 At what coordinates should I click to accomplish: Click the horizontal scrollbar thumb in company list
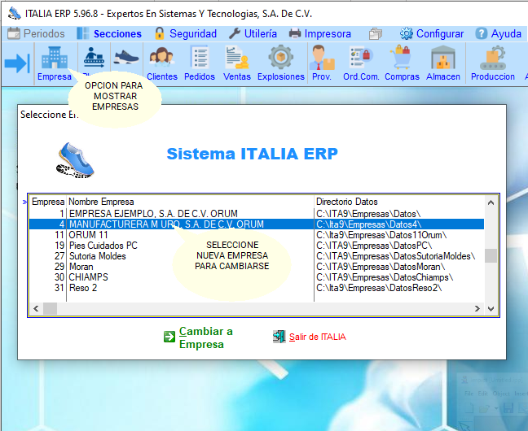(51, 309)
